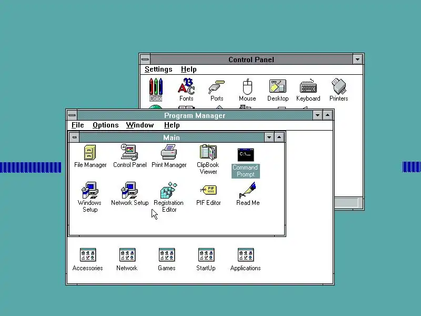Viewport: 421px width, 316px height.
Task: Open Ports icon in Control Panel window
Action: [217, 87]
